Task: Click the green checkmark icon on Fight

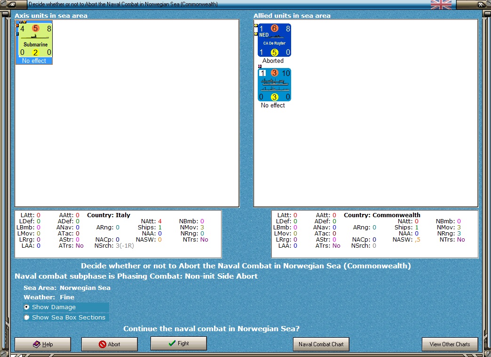Action: tap(172, 343)
